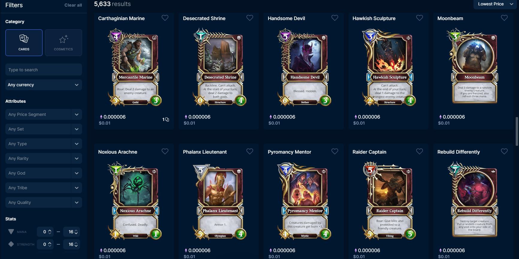Open the Phalanx Lieutenant card title
The width and height of the screenshot is (519, 259).
point(205,152)
